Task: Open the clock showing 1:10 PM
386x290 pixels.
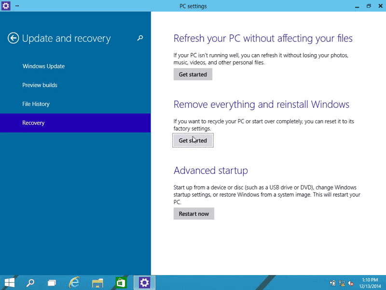Action: click(x=370, y=283)
